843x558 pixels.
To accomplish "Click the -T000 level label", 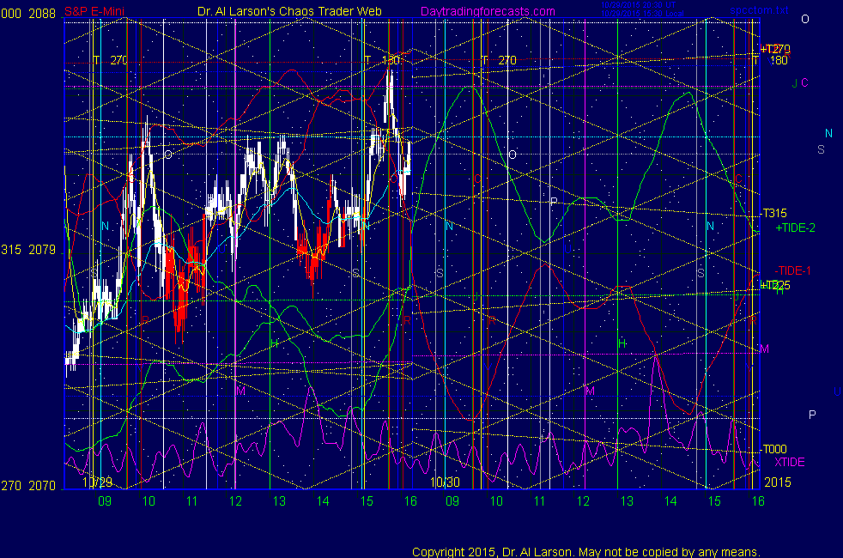I will tap(773, 449).
